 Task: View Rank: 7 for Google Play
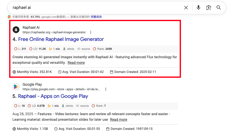tap(99, 106)
